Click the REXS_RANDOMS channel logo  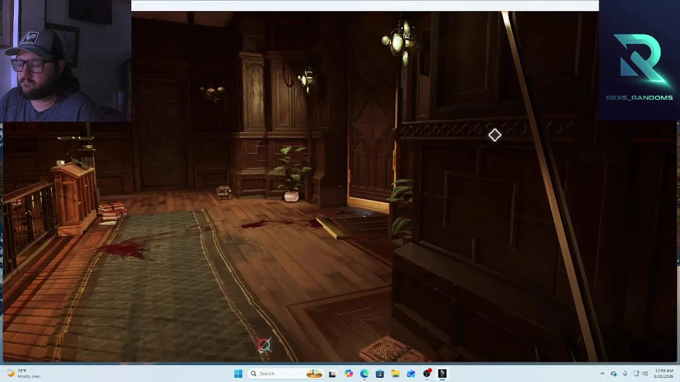pyautogui.click(x=639, y=67)
